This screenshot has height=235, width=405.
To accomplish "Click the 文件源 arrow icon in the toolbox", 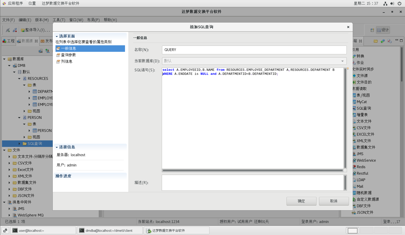I will pos(354,76).
